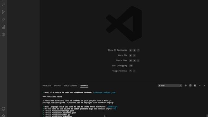208x117 pixels.
Task: Kill the terminal with trash icon
Action: tap(195, 85)
